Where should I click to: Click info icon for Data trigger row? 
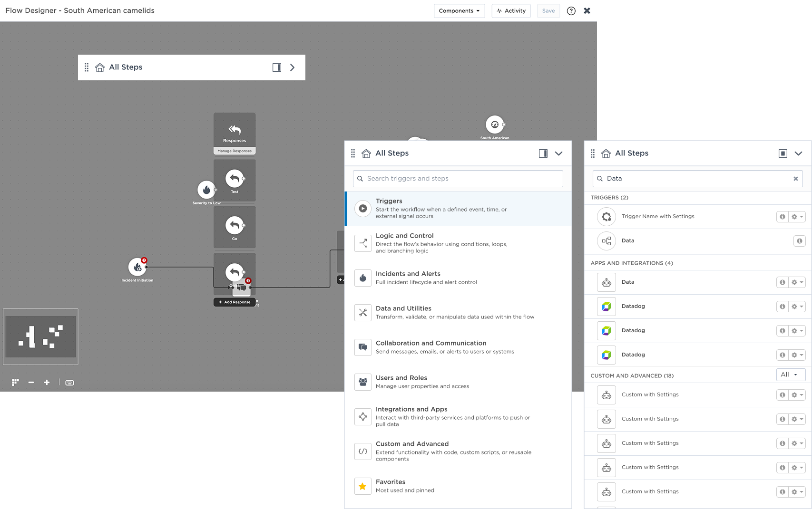point(799,241)
